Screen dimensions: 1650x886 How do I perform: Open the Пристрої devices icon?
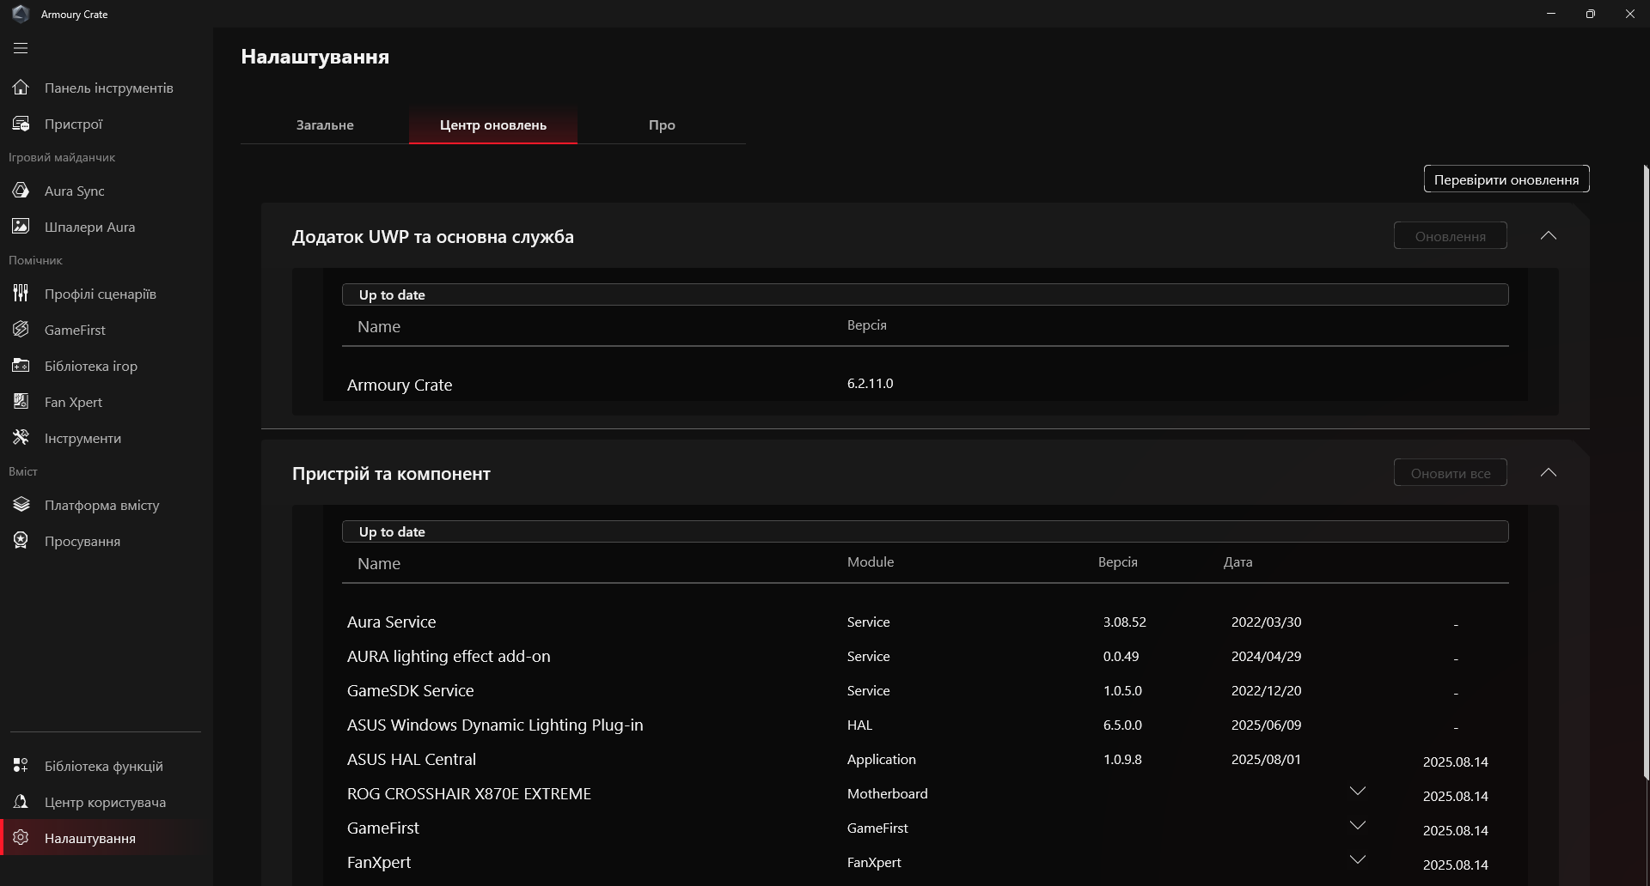[x=21, y=124]
